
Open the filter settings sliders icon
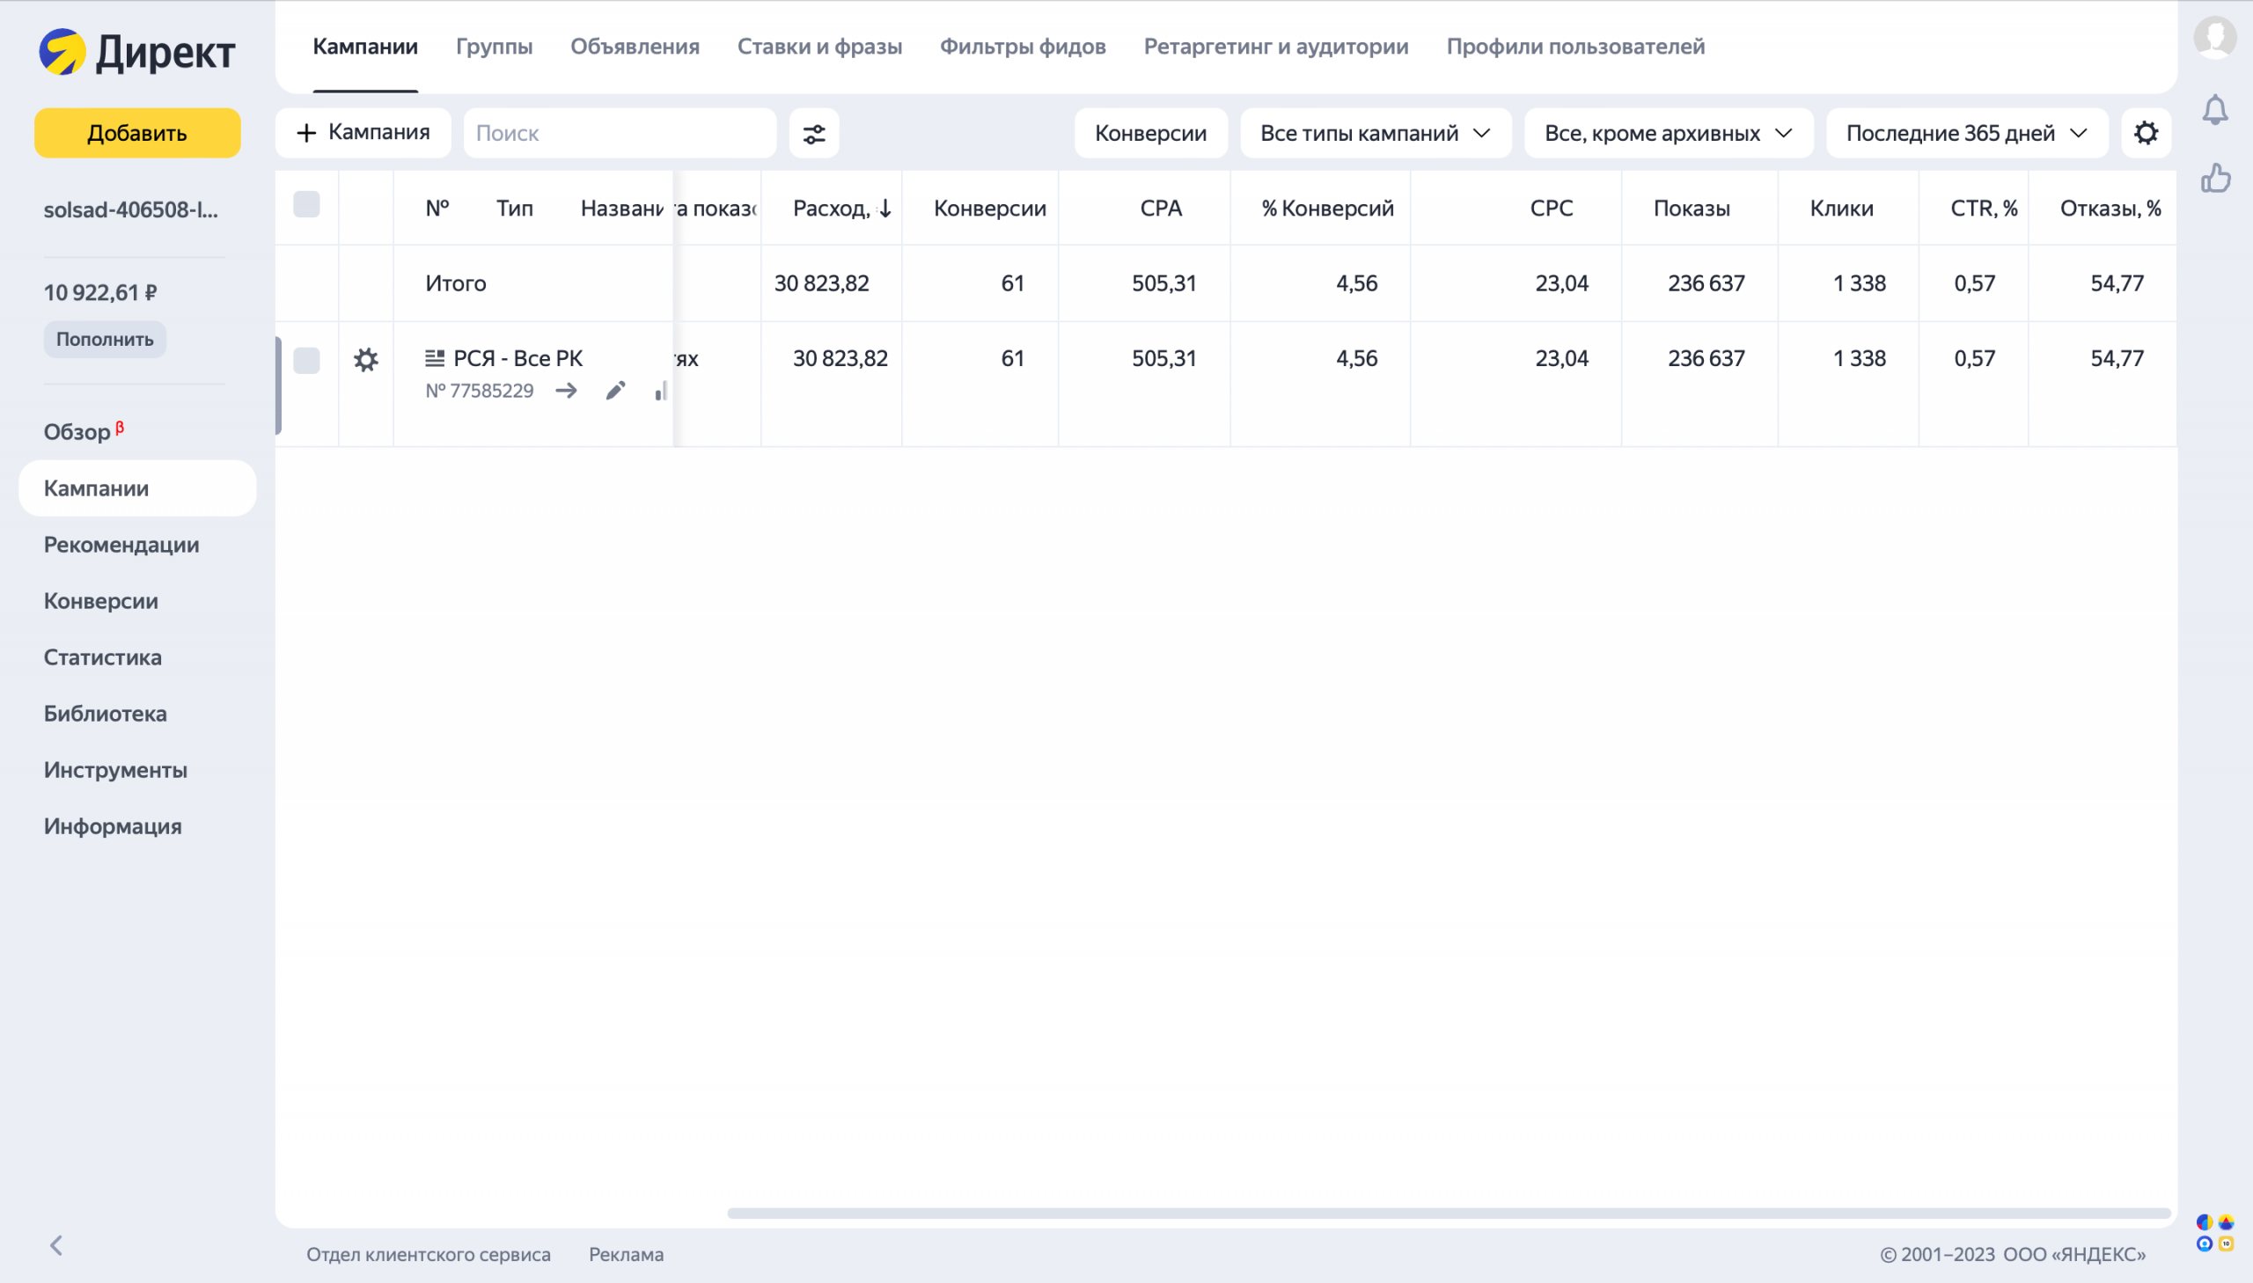[813, 133]
